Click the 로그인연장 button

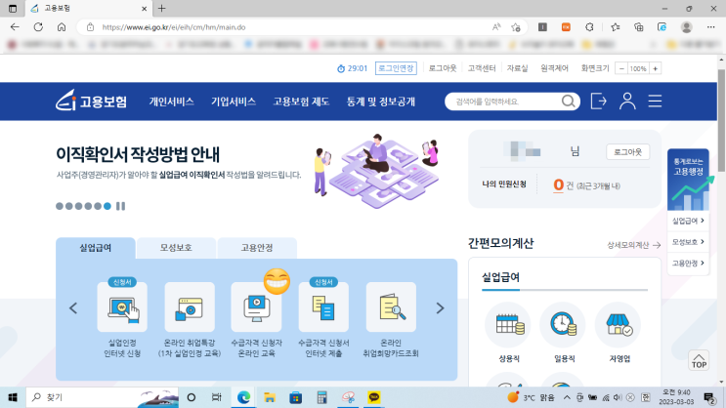click(396, 68)
